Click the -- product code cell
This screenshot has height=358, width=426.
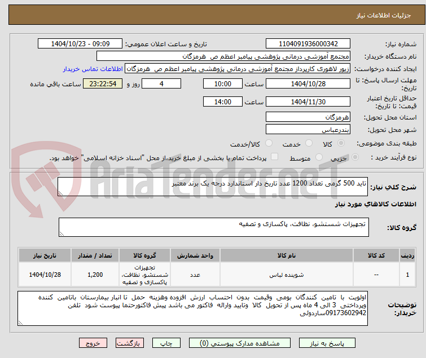coord(376,275)
